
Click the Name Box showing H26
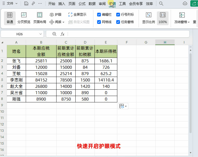(20, 34)
